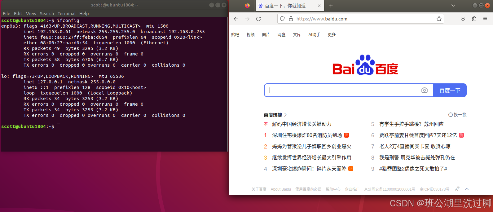
Task: Open hot search 我是刑警 周克华被击毙处弹孔仍在
Action: click(417, 157)
